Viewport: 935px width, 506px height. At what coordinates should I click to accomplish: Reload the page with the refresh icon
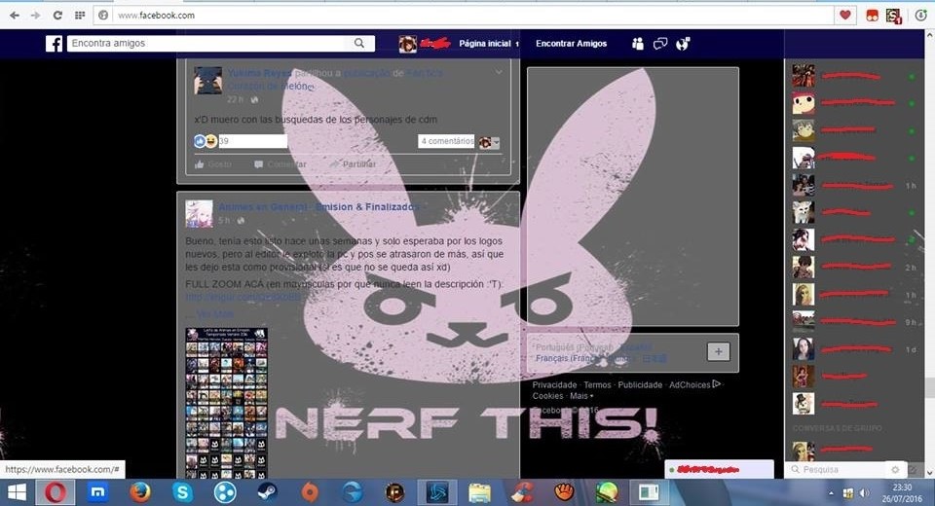(57, 16)
